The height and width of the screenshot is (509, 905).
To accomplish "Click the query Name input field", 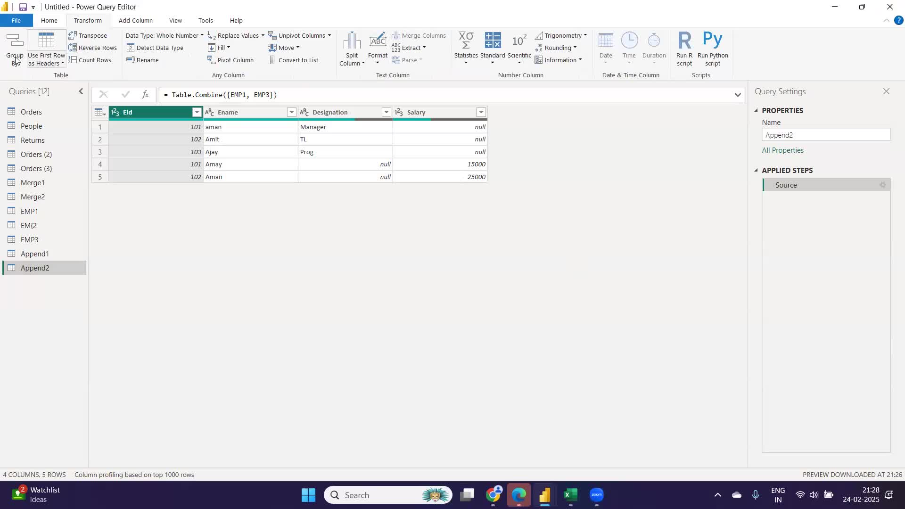I will tap(826, 135).
